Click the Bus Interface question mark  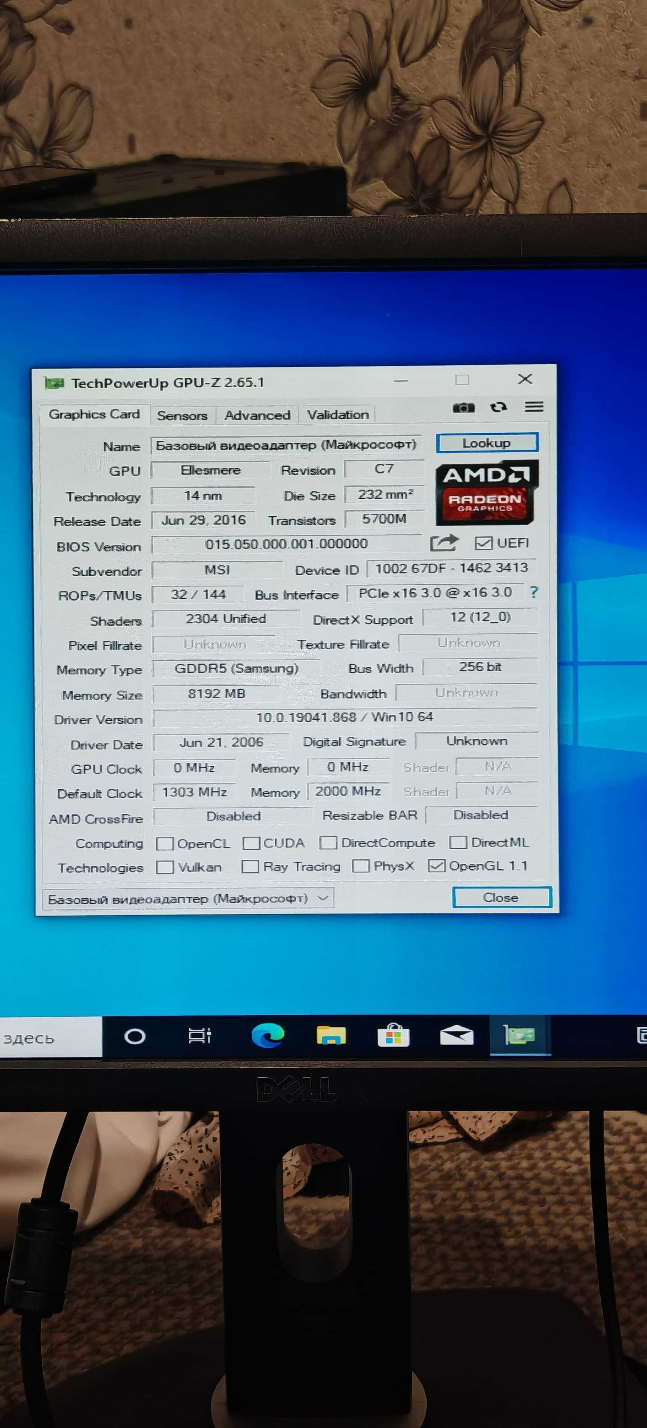coord(534,592)
